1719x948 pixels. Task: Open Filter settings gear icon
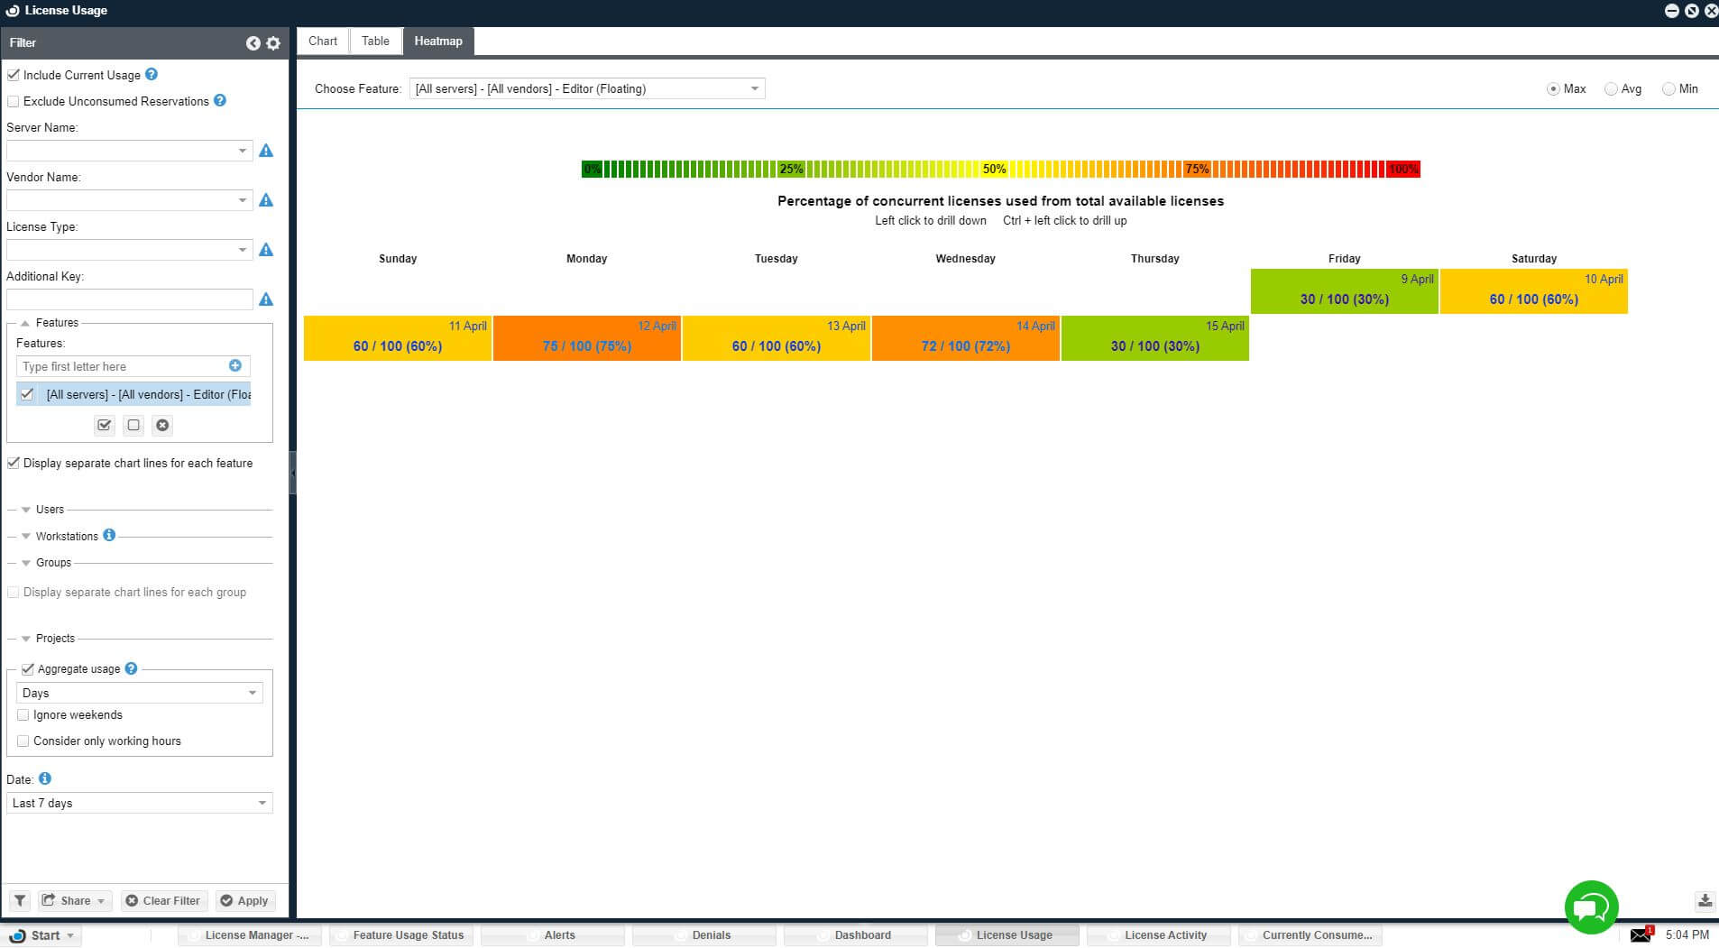273,43
